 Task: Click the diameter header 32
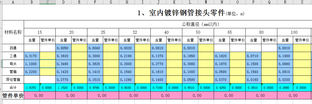pos(135,32)
